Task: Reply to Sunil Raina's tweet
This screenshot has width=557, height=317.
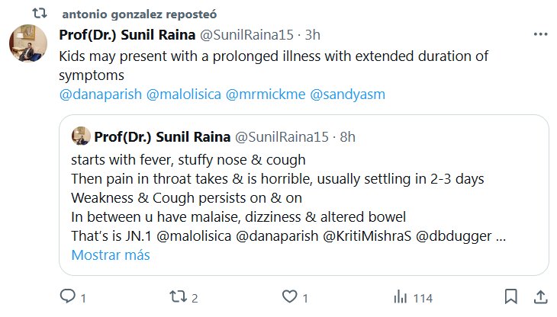Action: click(x=67, y=296)
